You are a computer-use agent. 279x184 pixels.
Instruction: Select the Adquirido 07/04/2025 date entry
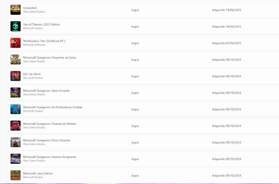(x=226, y=43)
